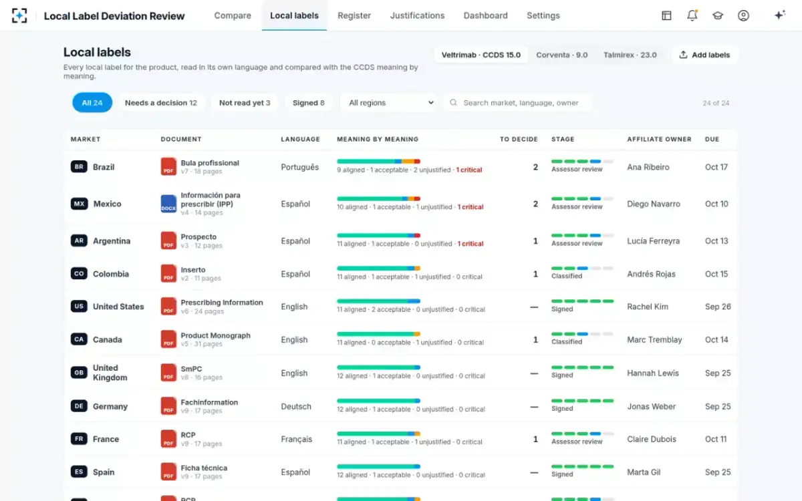
Task: Click Mexico's Assessor review stage bar
Action: pos(582,198)
